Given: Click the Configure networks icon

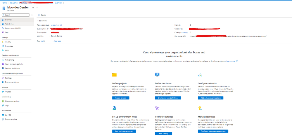Looking at the screenshot, I should pos(200,75).
